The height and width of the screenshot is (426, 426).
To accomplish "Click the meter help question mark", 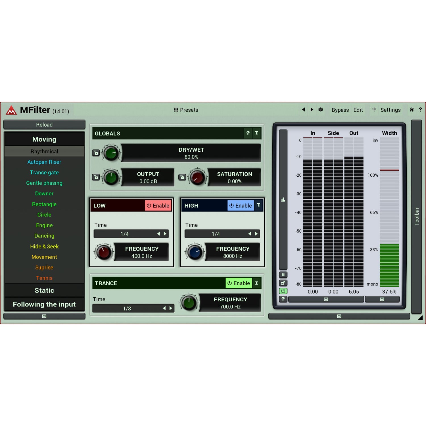I will (283, 299).
